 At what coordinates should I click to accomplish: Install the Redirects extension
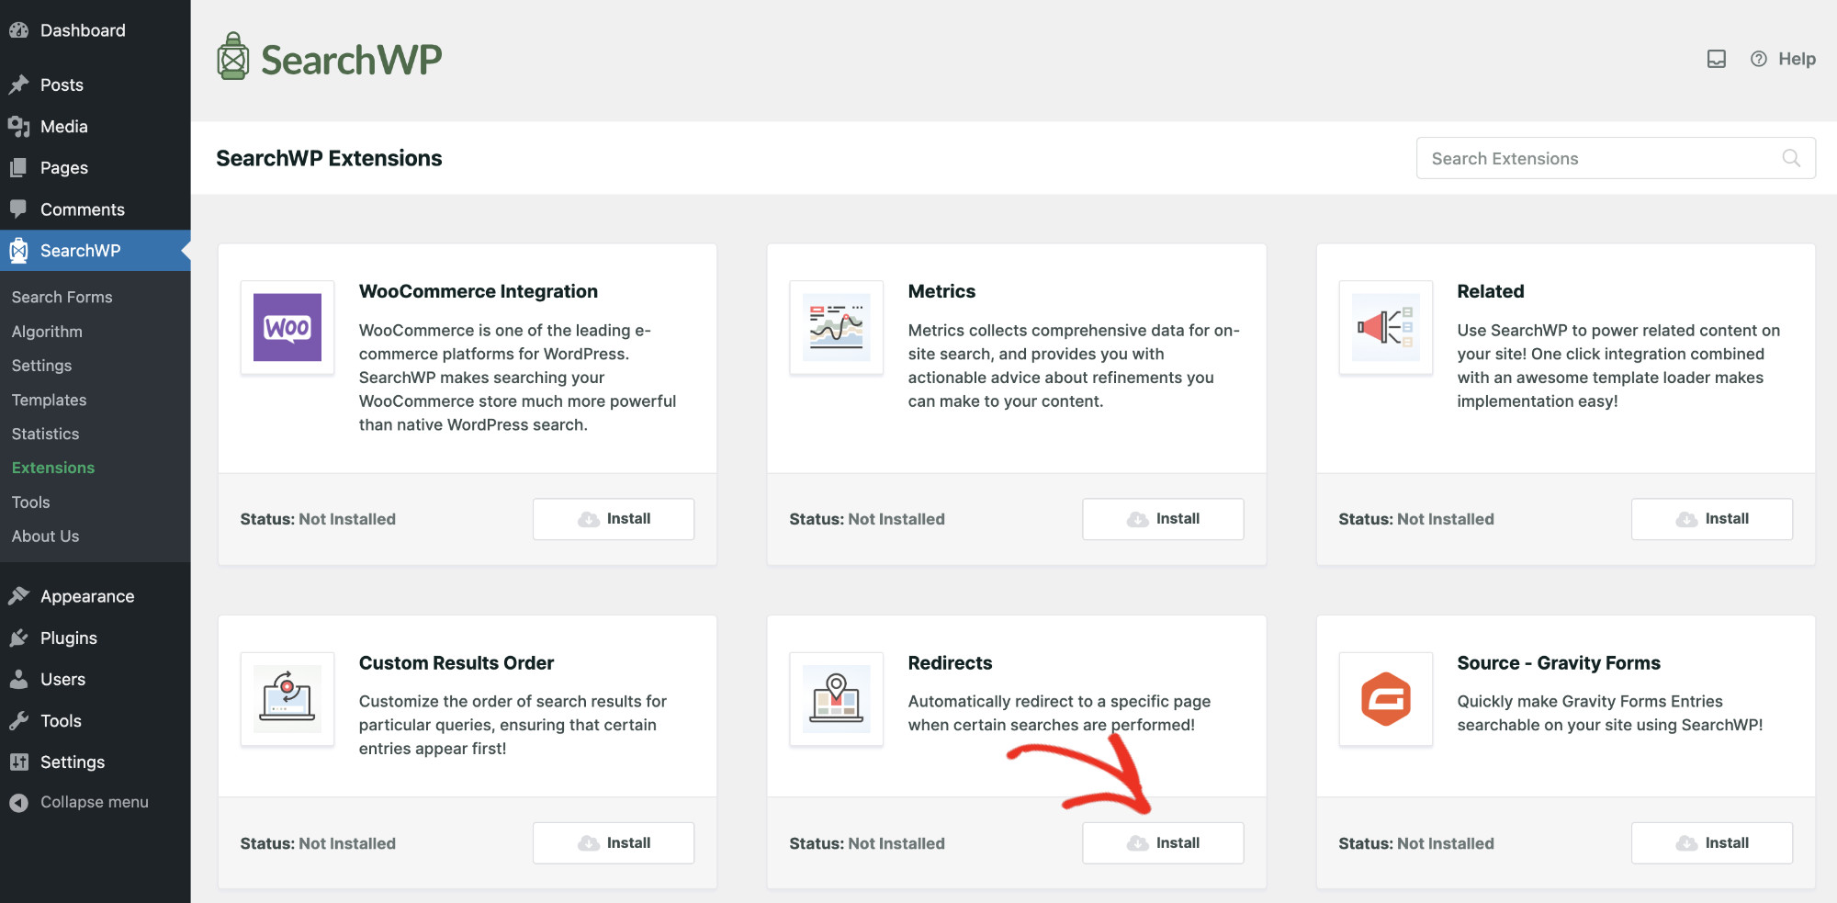[1163, 841]
